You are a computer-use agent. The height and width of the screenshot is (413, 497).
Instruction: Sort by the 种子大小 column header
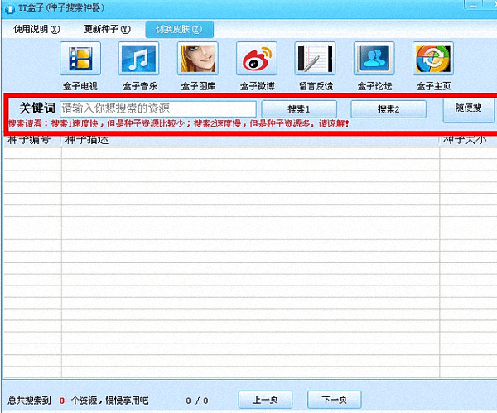tap(467, 140)
